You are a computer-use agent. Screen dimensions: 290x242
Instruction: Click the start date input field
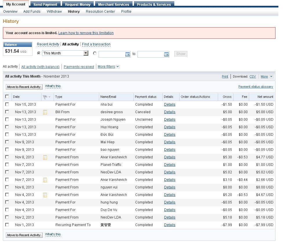tap(112, 54)
